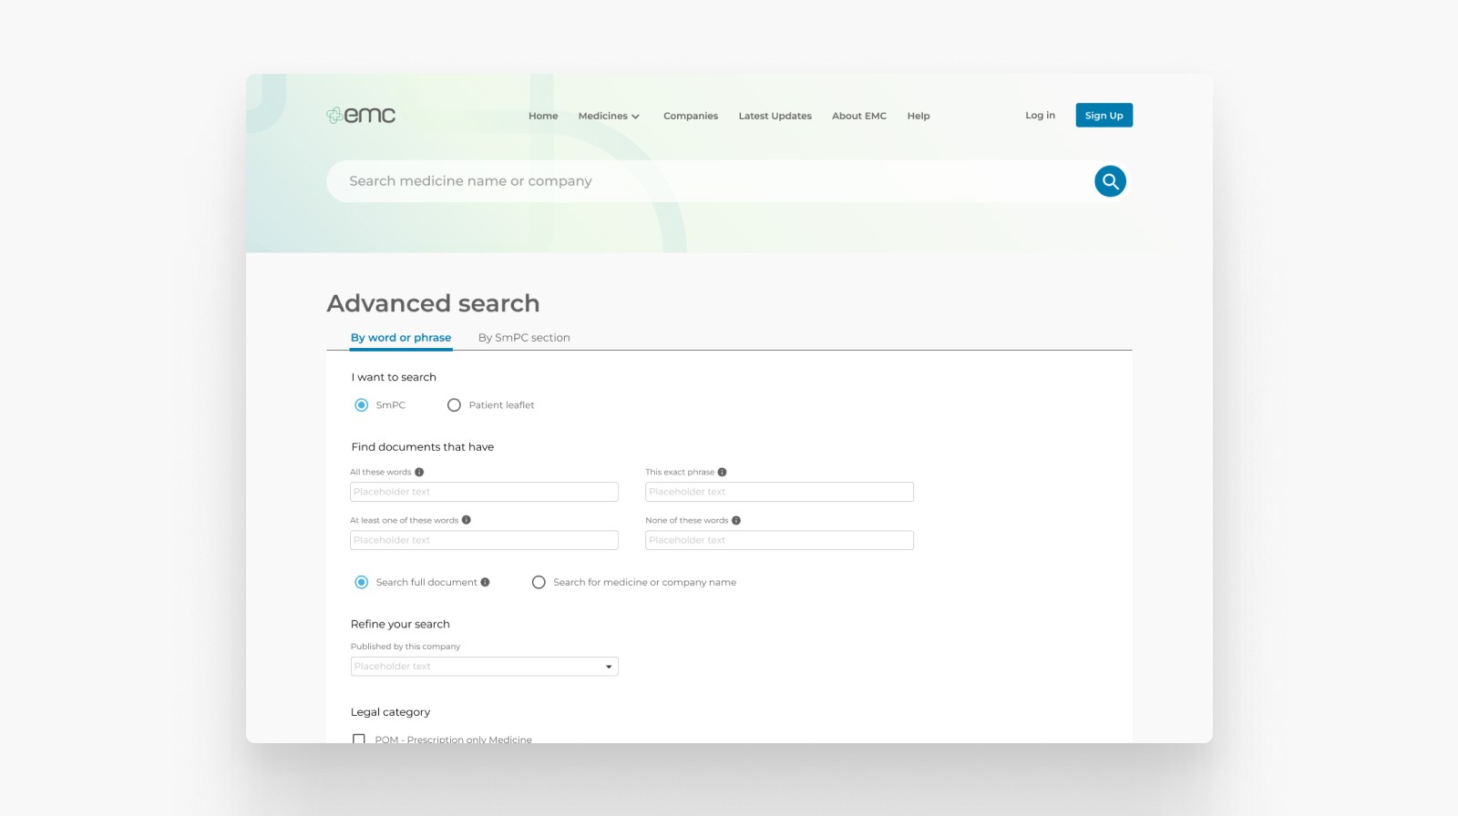This screenshot has width=1458, height=816.
Task: Switch to By SmPC section tab
Action: coord(524,337)
